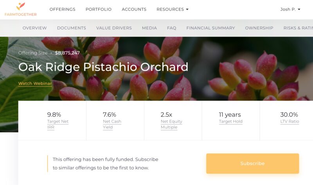Open the Value Drivers tab
Viewport: 313px width, 185px height.
point(114,28)
